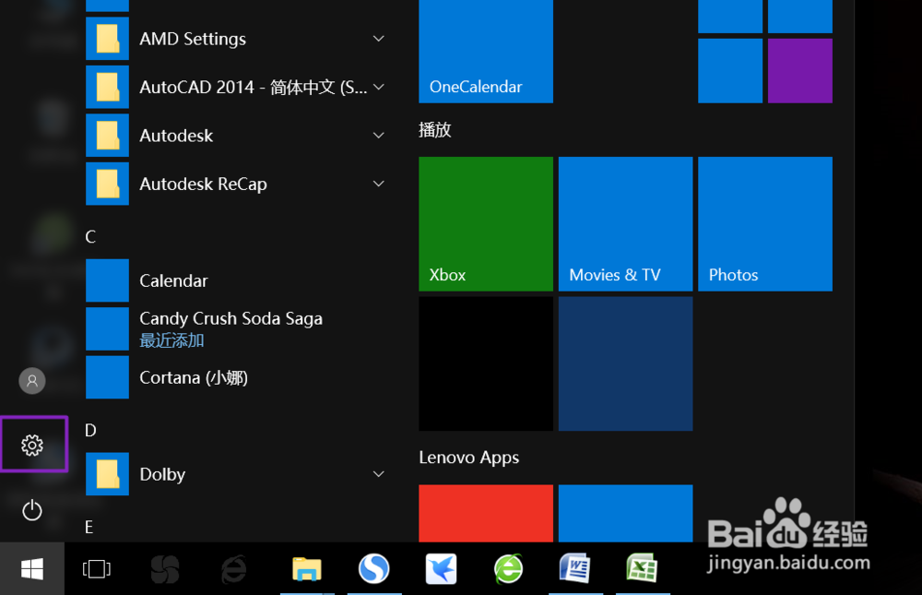Image resolution: width=922 pixels, height=595 pixels.
Task: Open Microsoft Word from the taskbar
Action: 575,568
